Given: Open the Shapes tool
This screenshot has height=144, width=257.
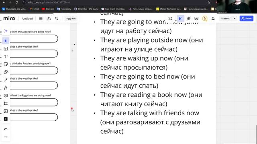Looking at the screenshot, I should pyautogui.click(x=6, y=72).
